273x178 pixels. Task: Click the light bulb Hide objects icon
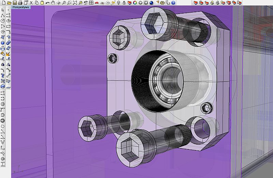[118, 3]
